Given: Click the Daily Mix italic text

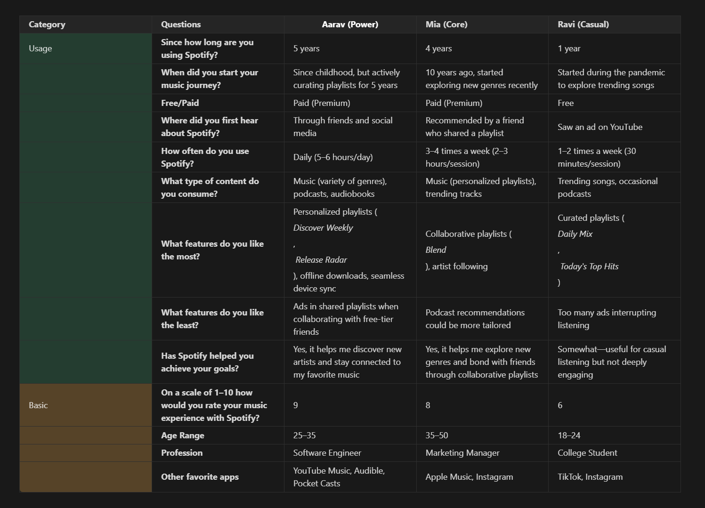Looking at the screenshot, I should point(575,234).
